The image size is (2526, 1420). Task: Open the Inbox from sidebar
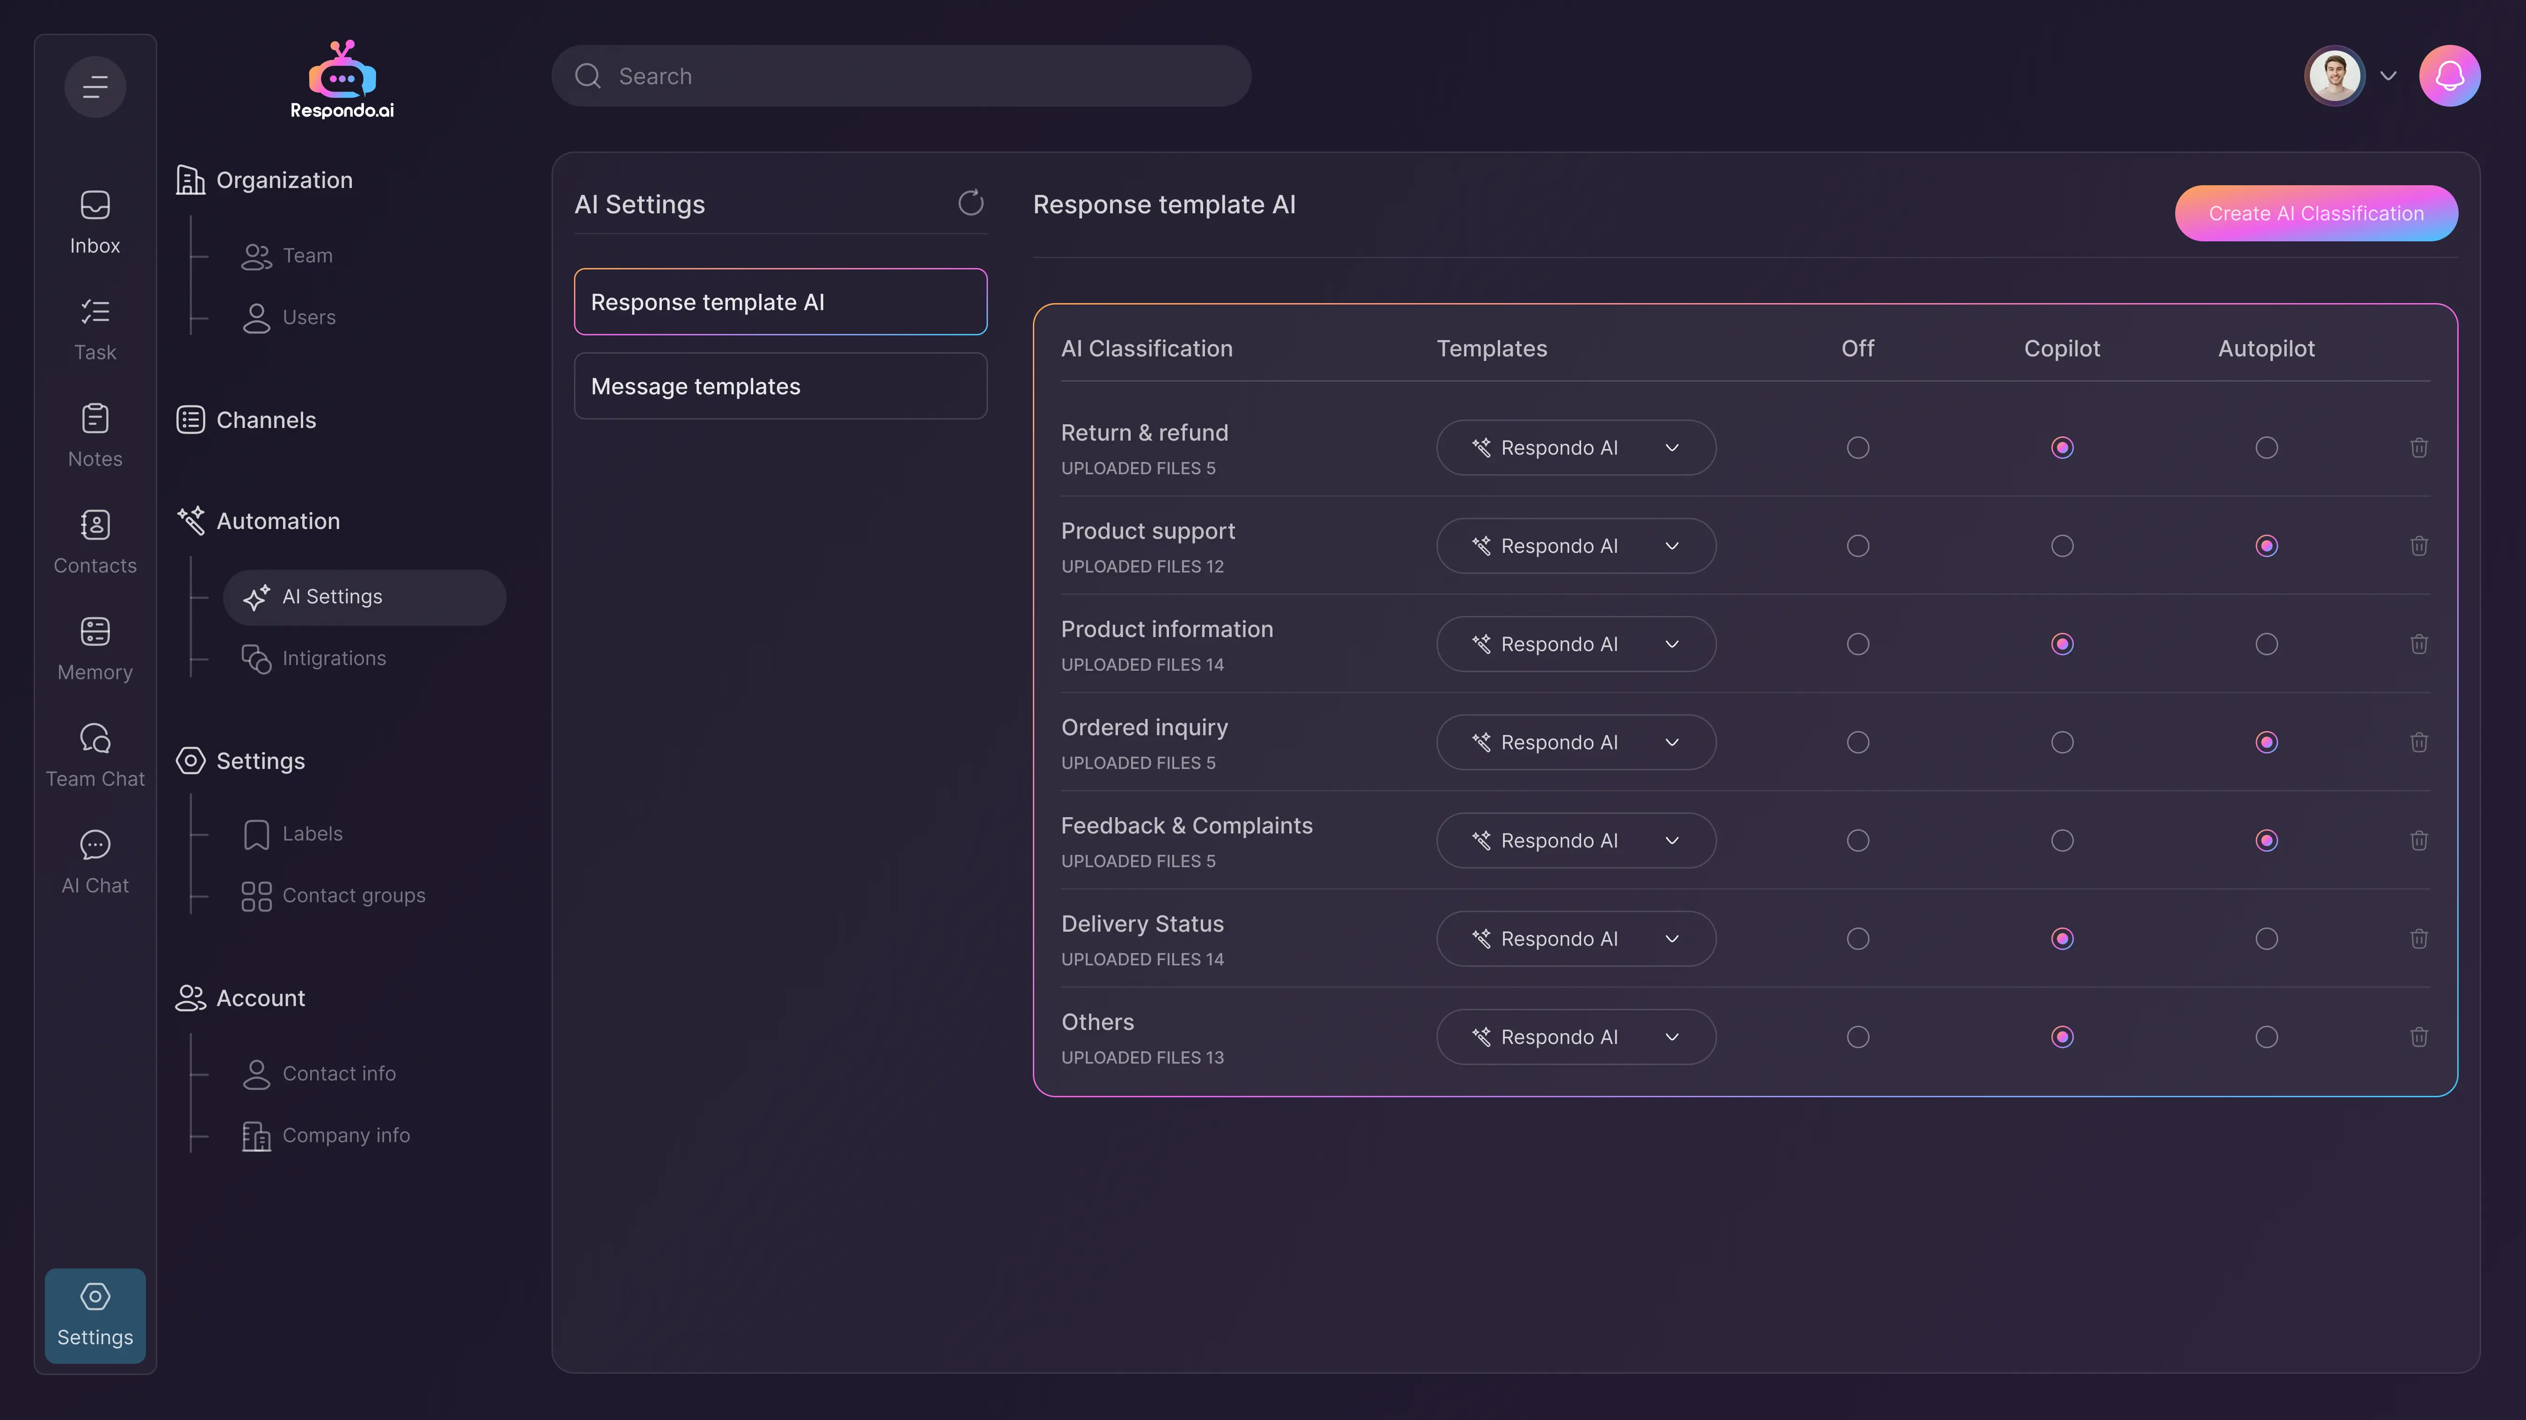(x=95, y=222)
